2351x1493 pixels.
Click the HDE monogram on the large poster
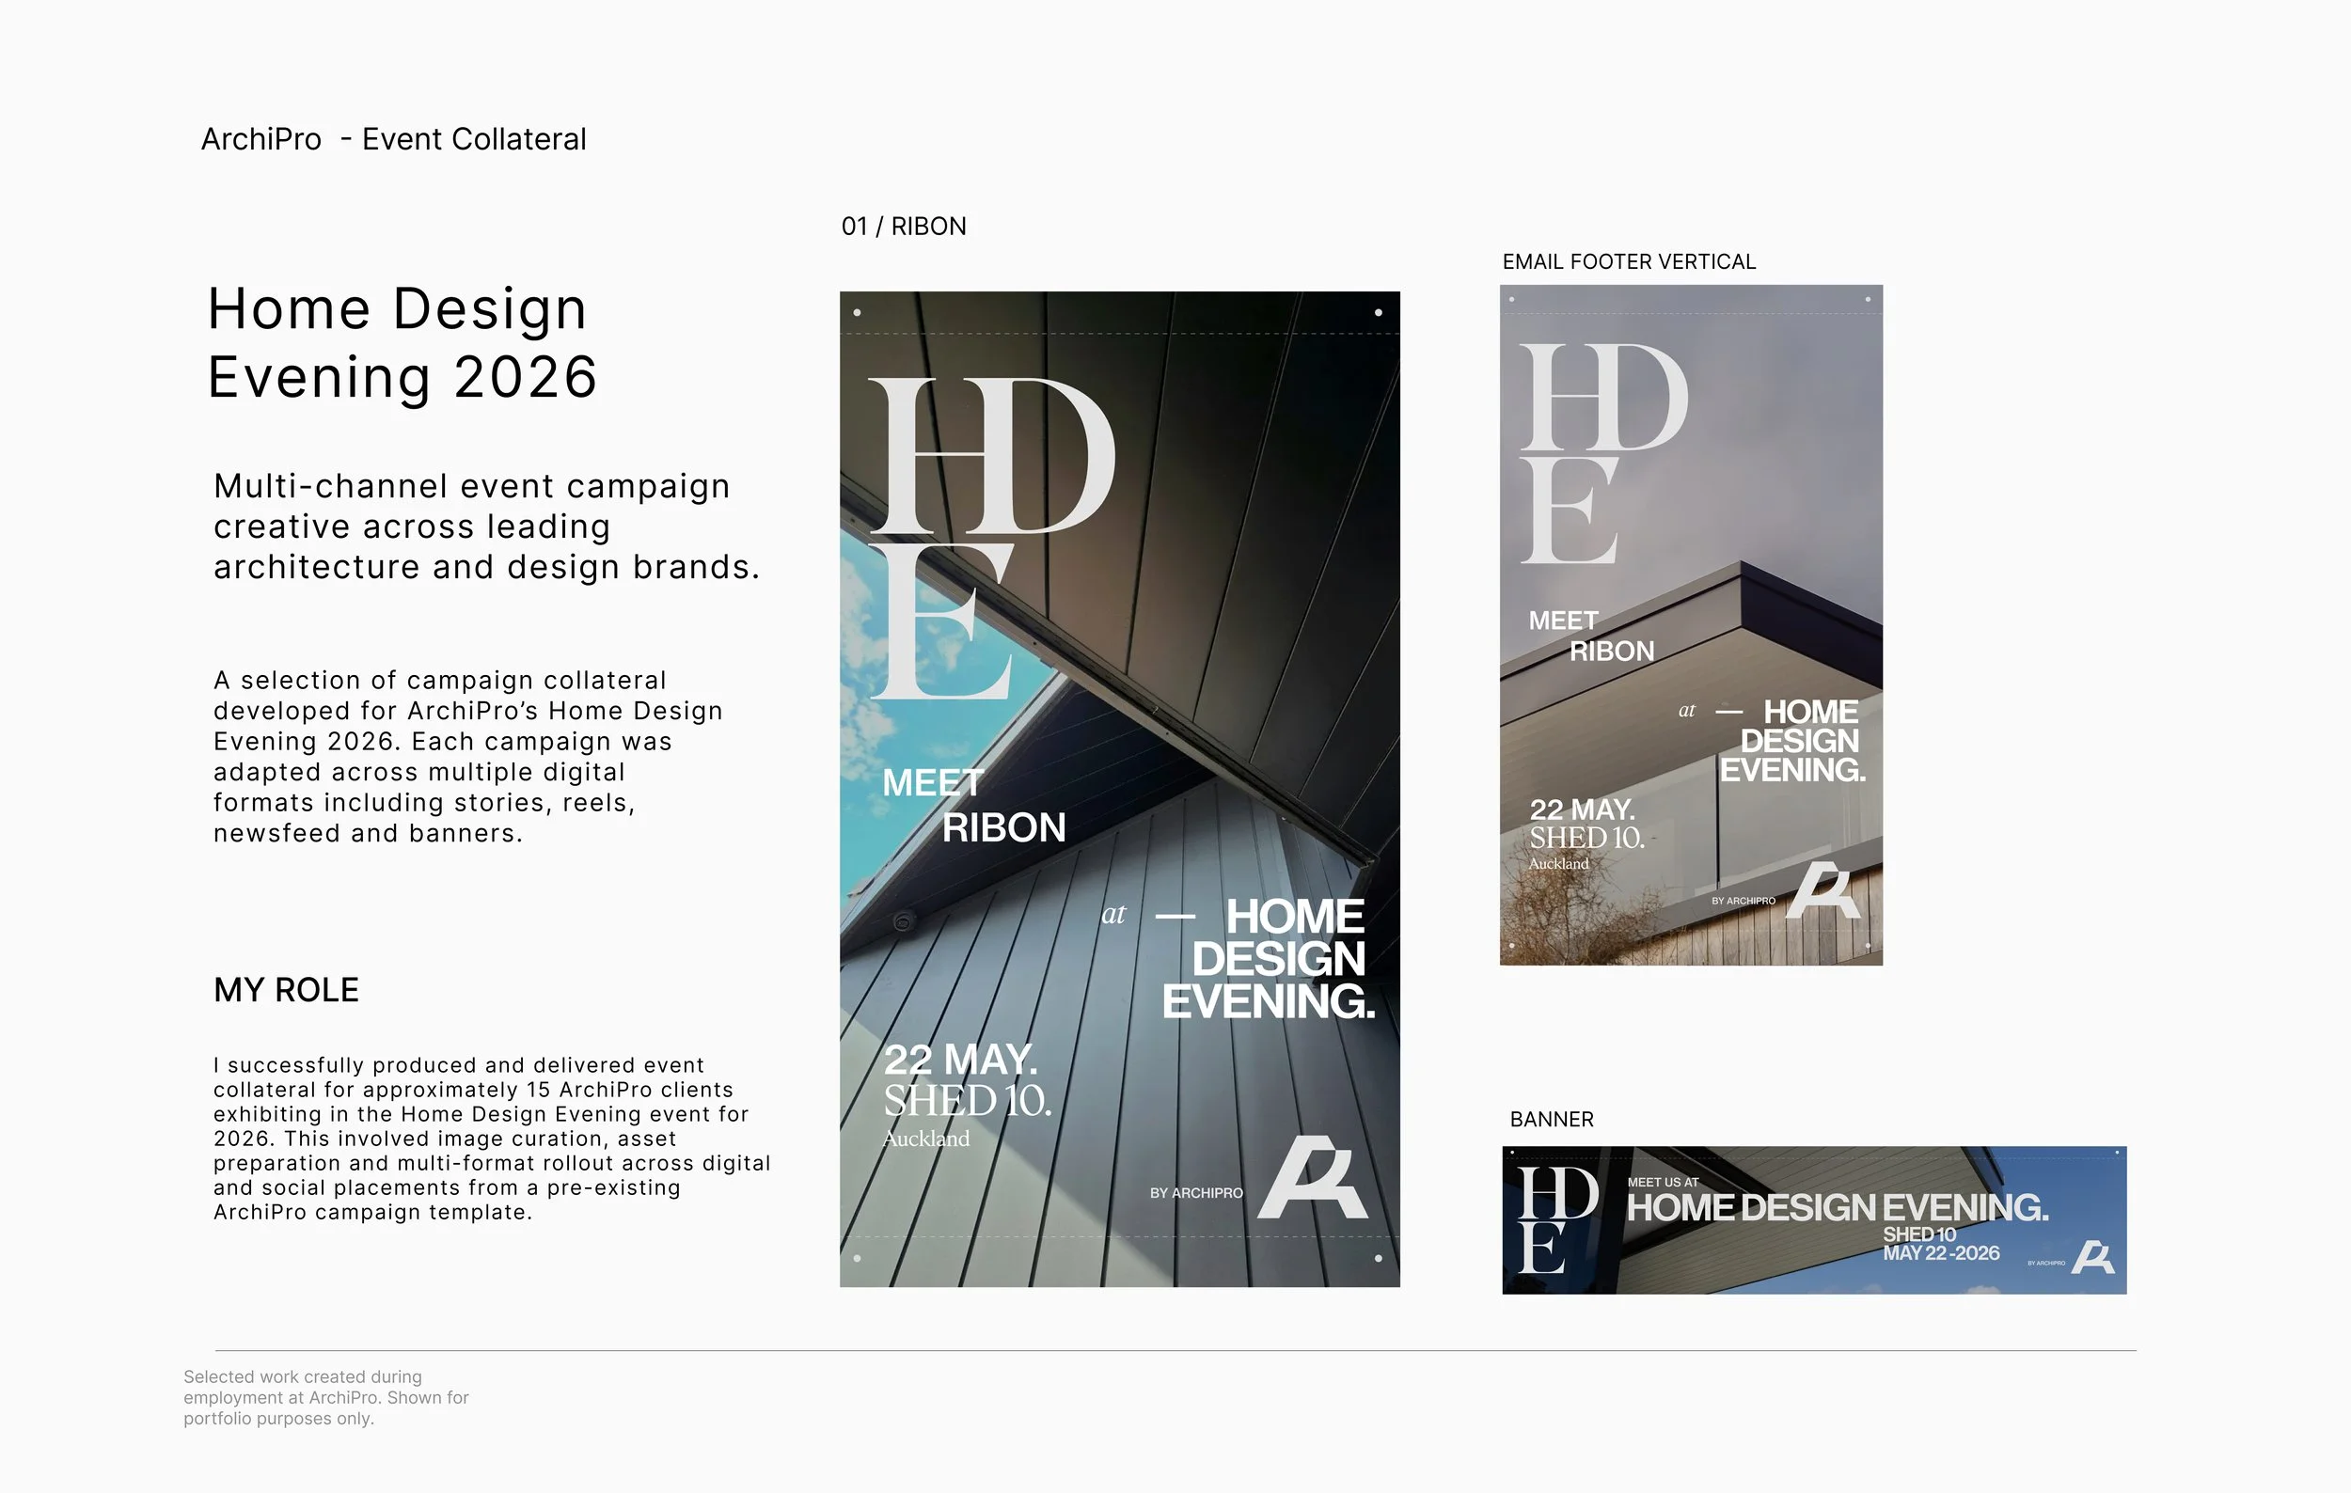[991, 539]
